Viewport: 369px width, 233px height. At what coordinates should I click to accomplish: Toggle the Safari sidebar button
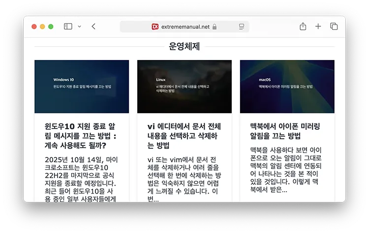[68, 27]
